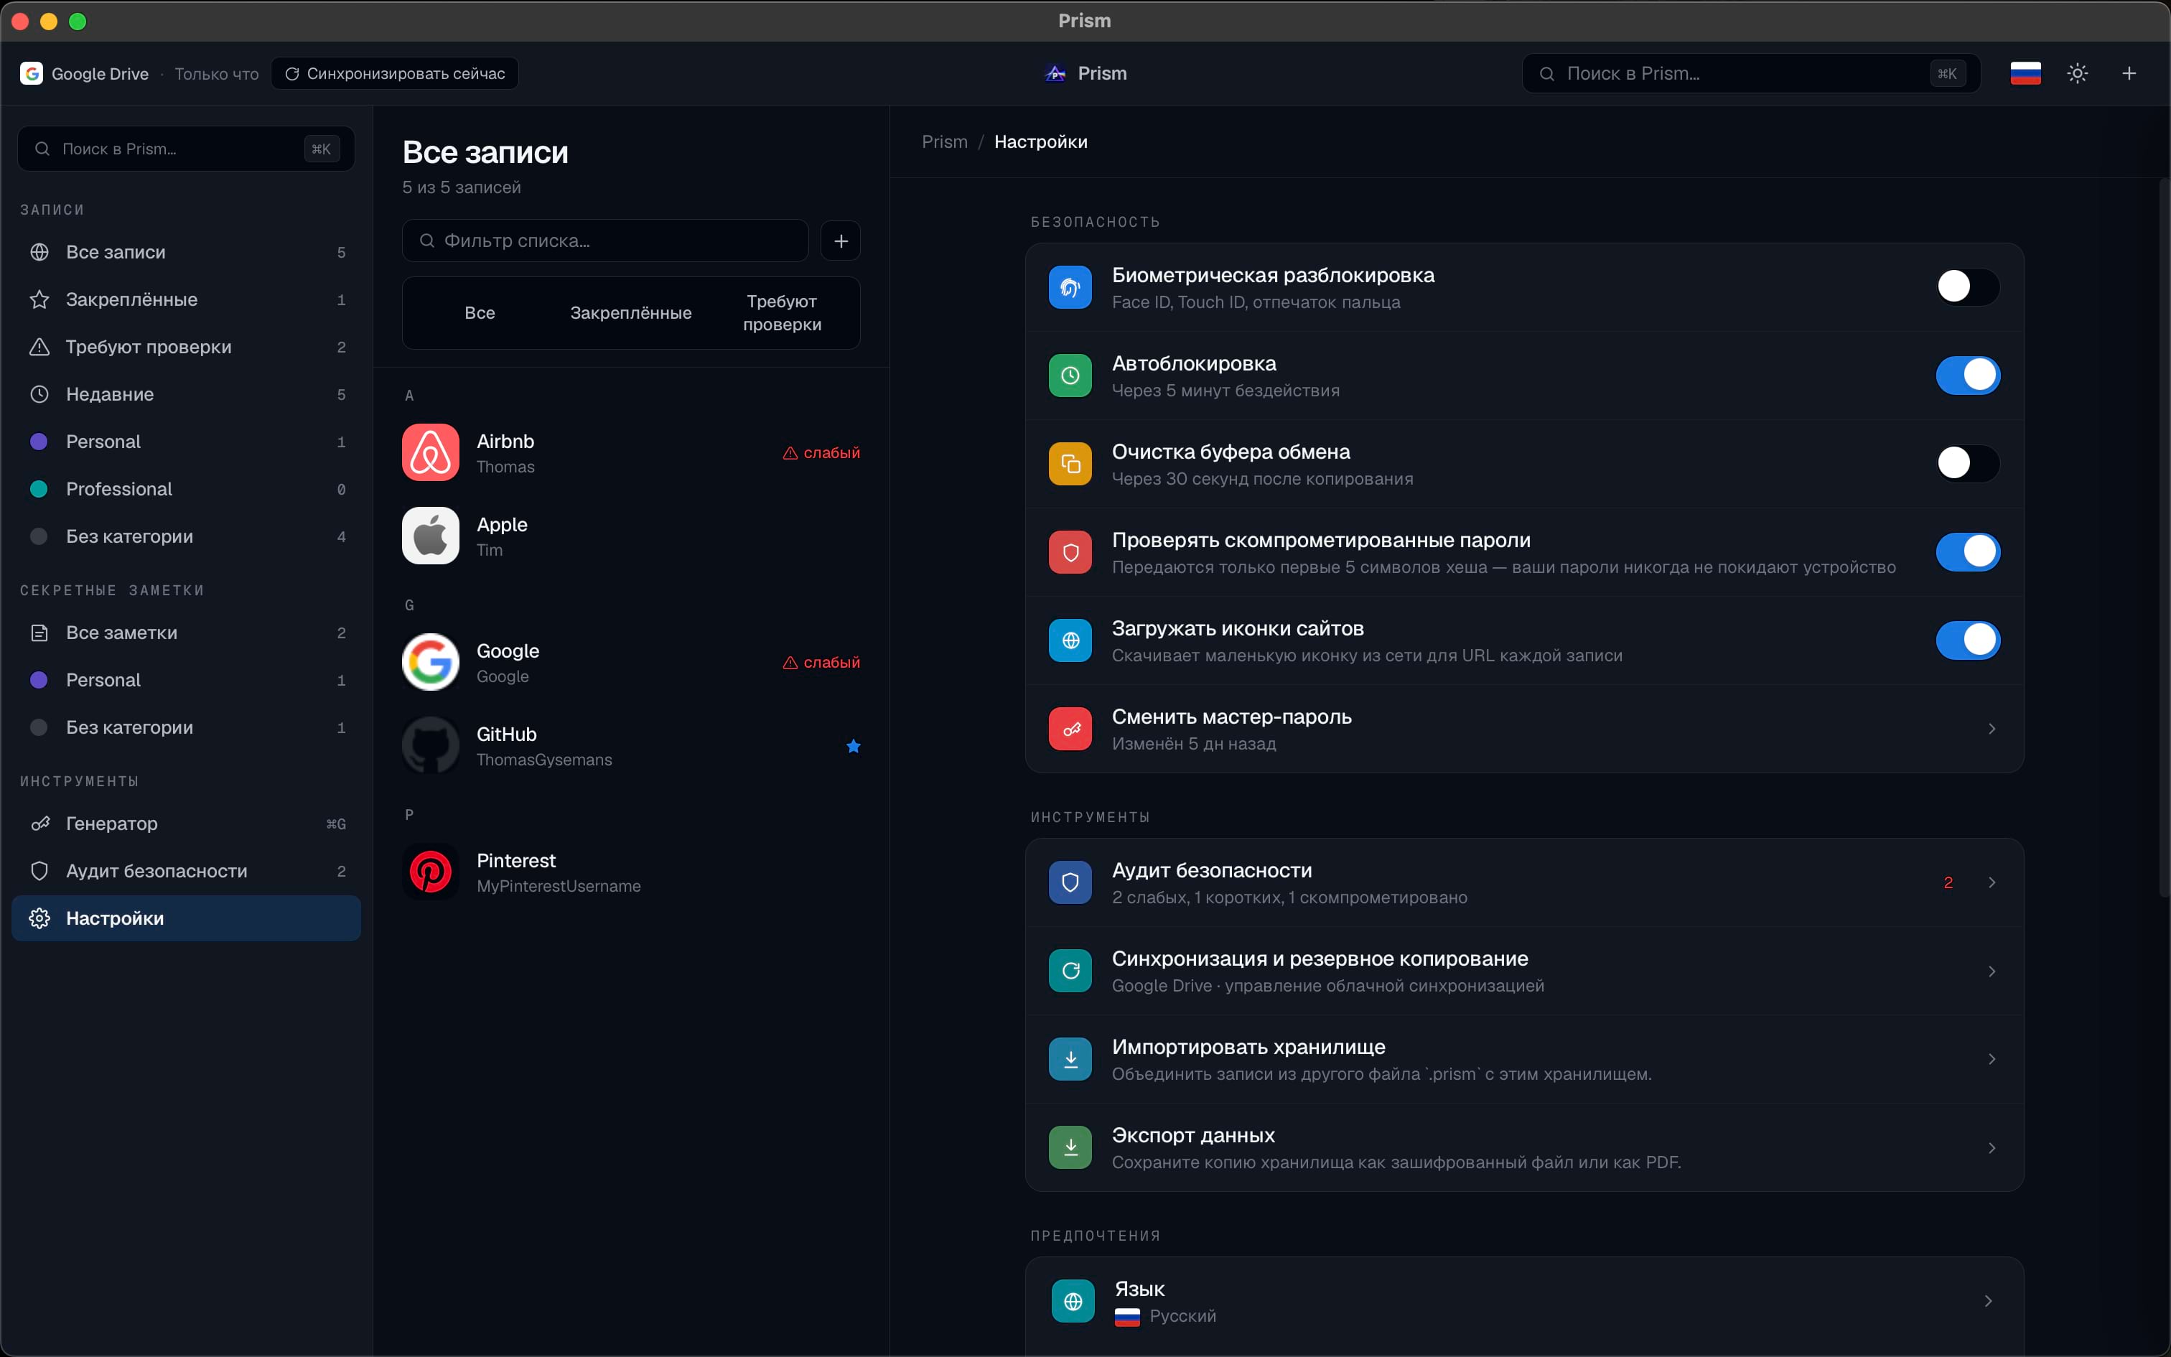Click the Язык globe icon
The width and height of the screenshot is (2171, 1357).
click(1073, 1301)
